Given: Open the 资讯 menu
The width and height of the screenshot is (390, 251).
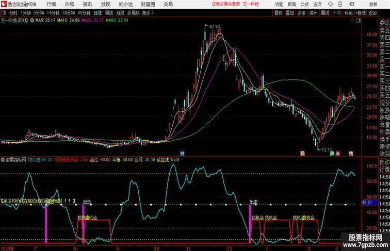Looking at the screenshot, I should click(87, 4).
